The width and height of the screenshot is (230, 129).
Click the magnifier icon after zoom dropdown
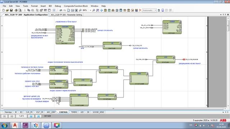(93, 10)
